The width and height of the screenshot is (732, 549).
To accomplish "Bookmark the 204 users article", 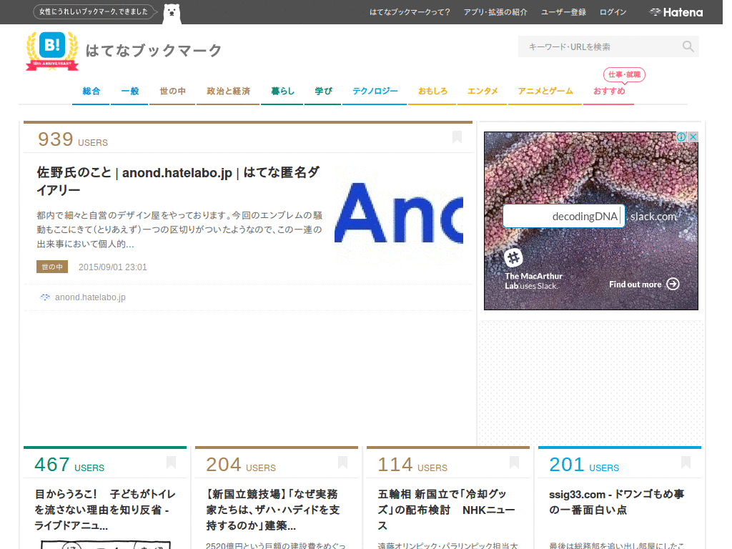I will (x=342, y=463).
